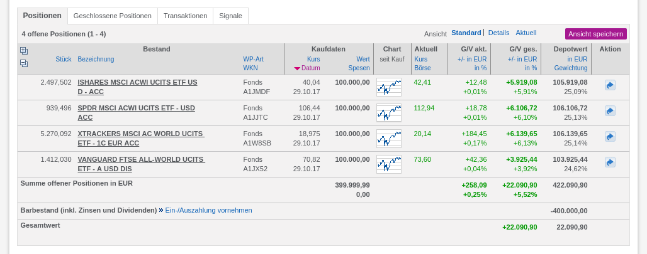Expand all positions with plus icon
The height and width of the screenshot is (254, 647).
[x=24, y=50]
